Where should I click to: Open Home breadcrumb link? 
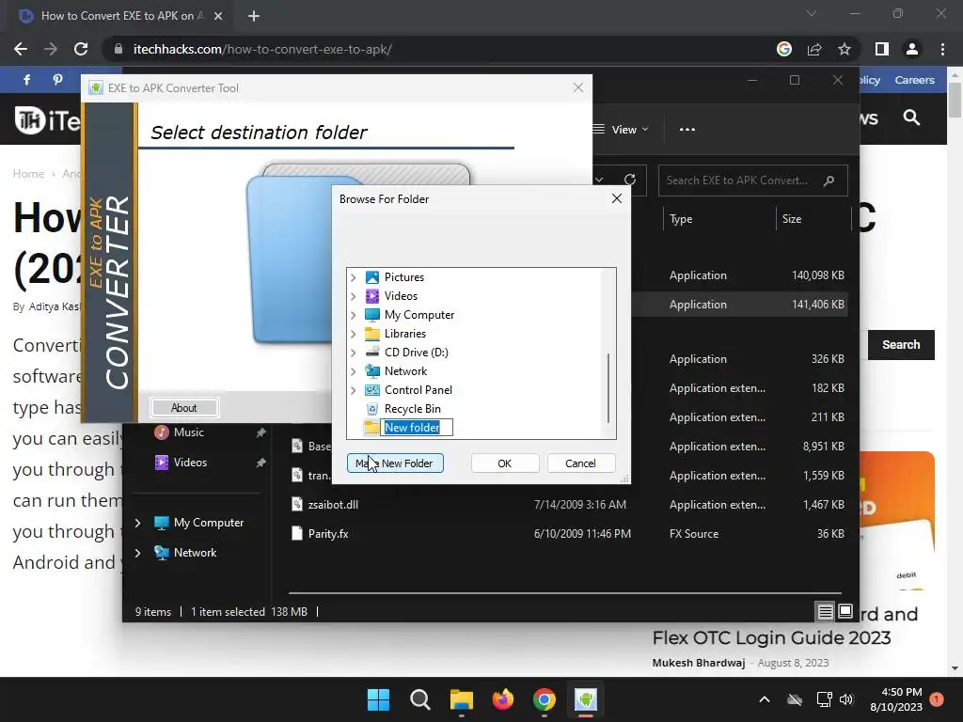[28, 174]
